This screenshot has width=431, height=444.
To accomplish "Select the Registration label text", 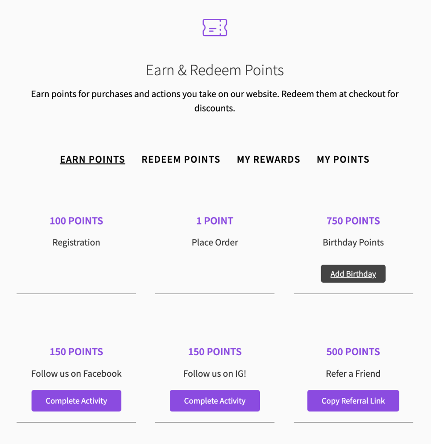I will pos(76,243).
